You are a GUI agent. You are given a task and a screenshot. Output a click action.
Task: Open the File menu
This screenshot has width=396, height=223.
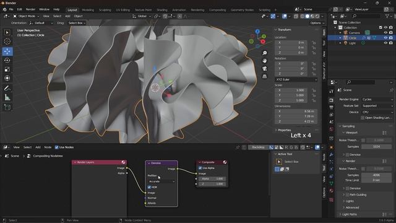[11, 9]
